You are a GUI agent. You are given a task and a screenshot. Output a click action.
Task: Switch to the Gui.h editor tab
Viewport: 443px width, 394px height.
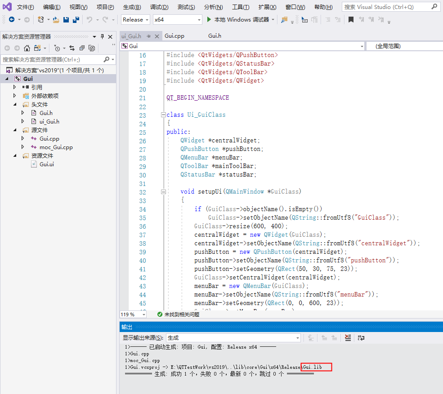(x=215, y=36)
